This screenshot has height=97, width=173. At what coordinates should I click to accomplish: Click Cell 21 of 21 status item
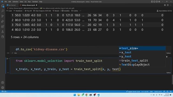click(158, 92)
